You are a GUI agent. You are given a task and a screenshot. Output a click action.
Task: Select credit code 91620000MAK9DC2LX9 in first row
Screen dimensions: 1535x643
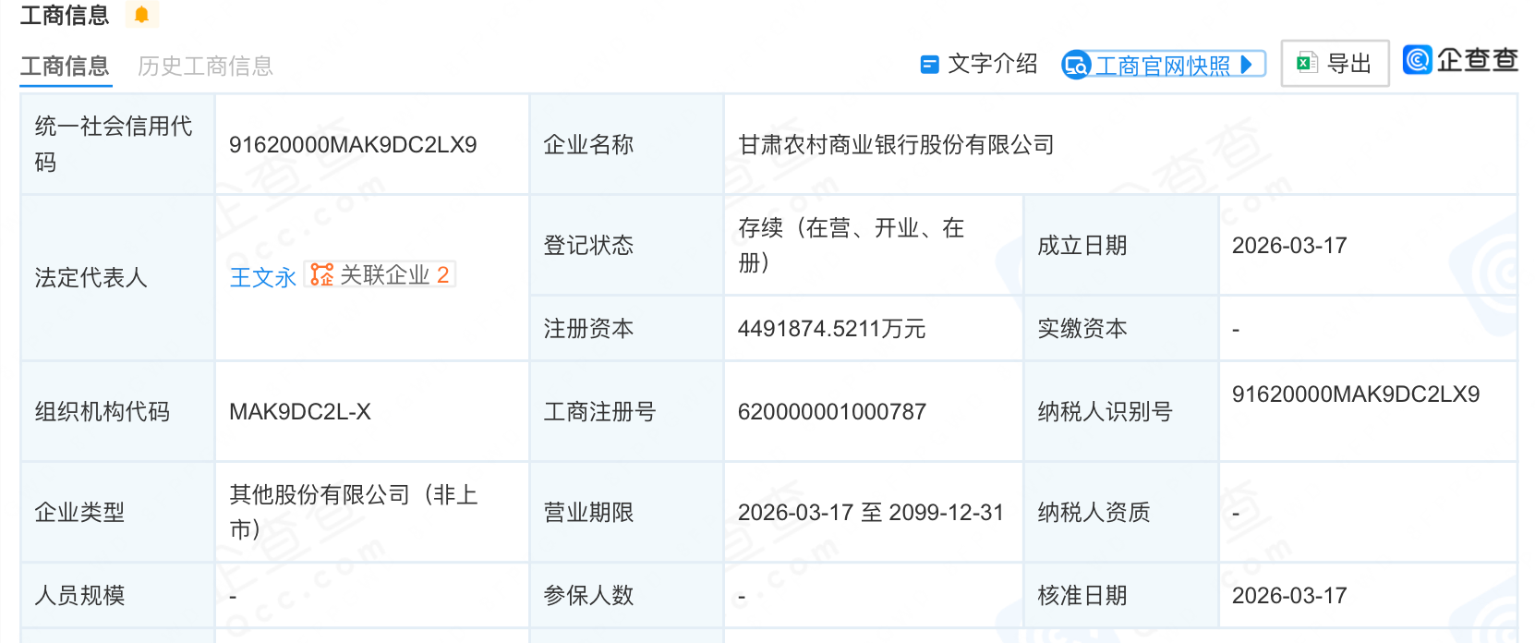click(353, 145)
